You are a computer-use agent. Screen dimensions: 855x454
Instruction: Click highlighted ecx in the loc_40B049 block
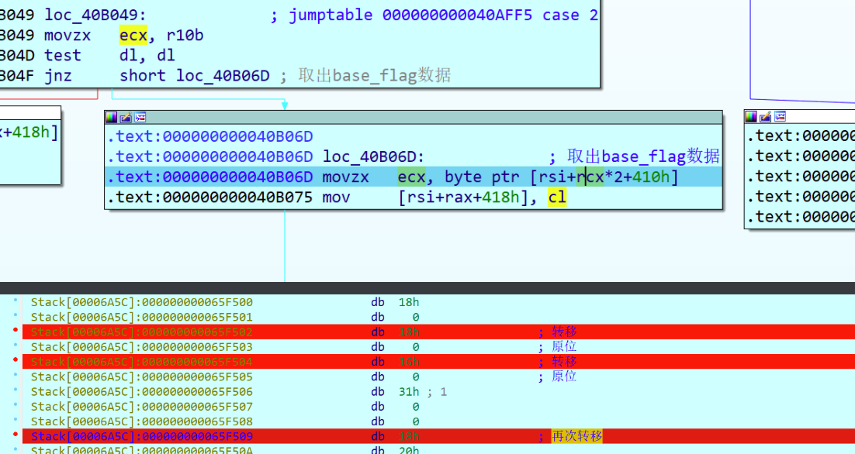click(x=133, y=36)
